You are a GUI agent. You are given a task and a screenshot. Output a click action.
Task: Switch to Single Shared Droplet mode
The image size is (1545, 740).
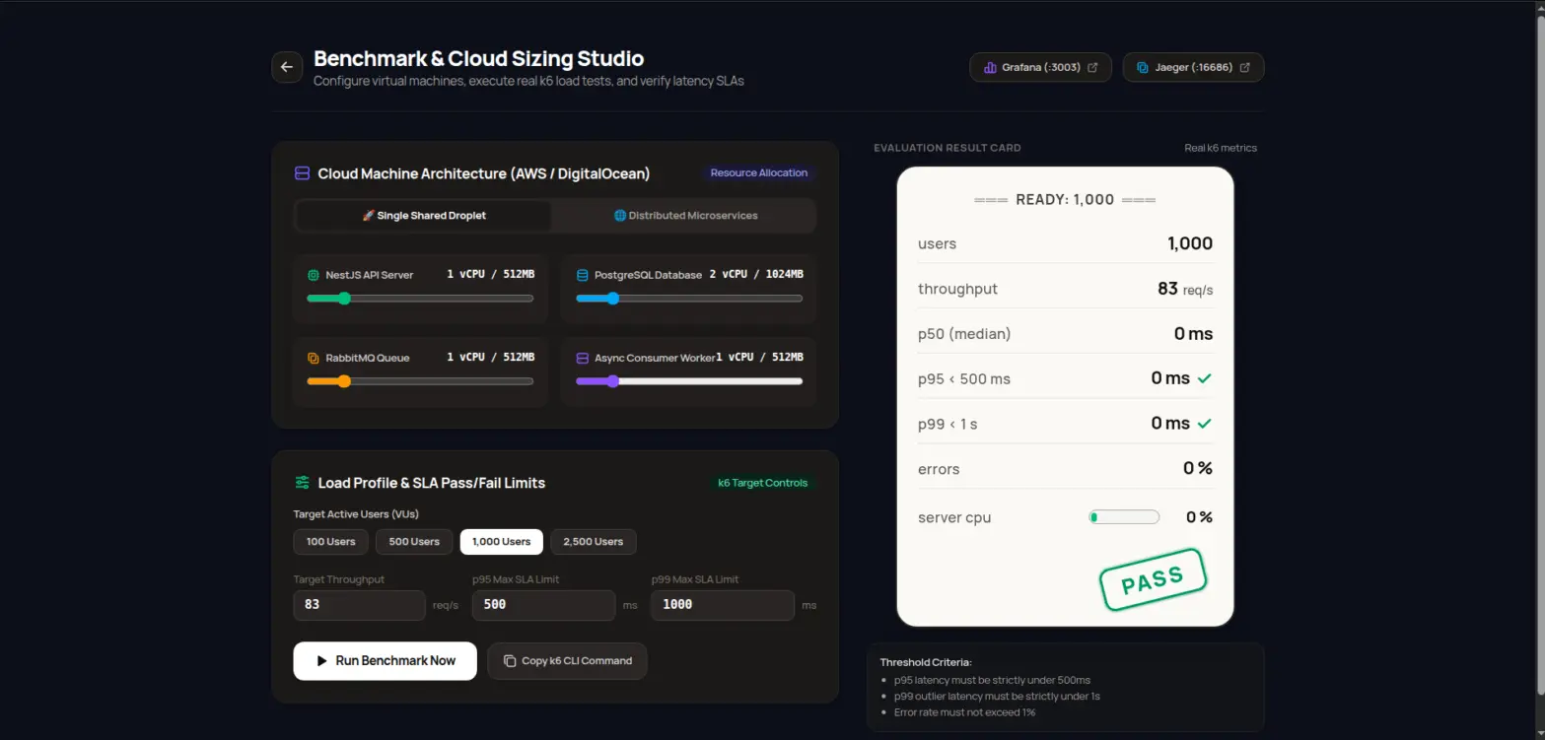[x=424, y=216]
